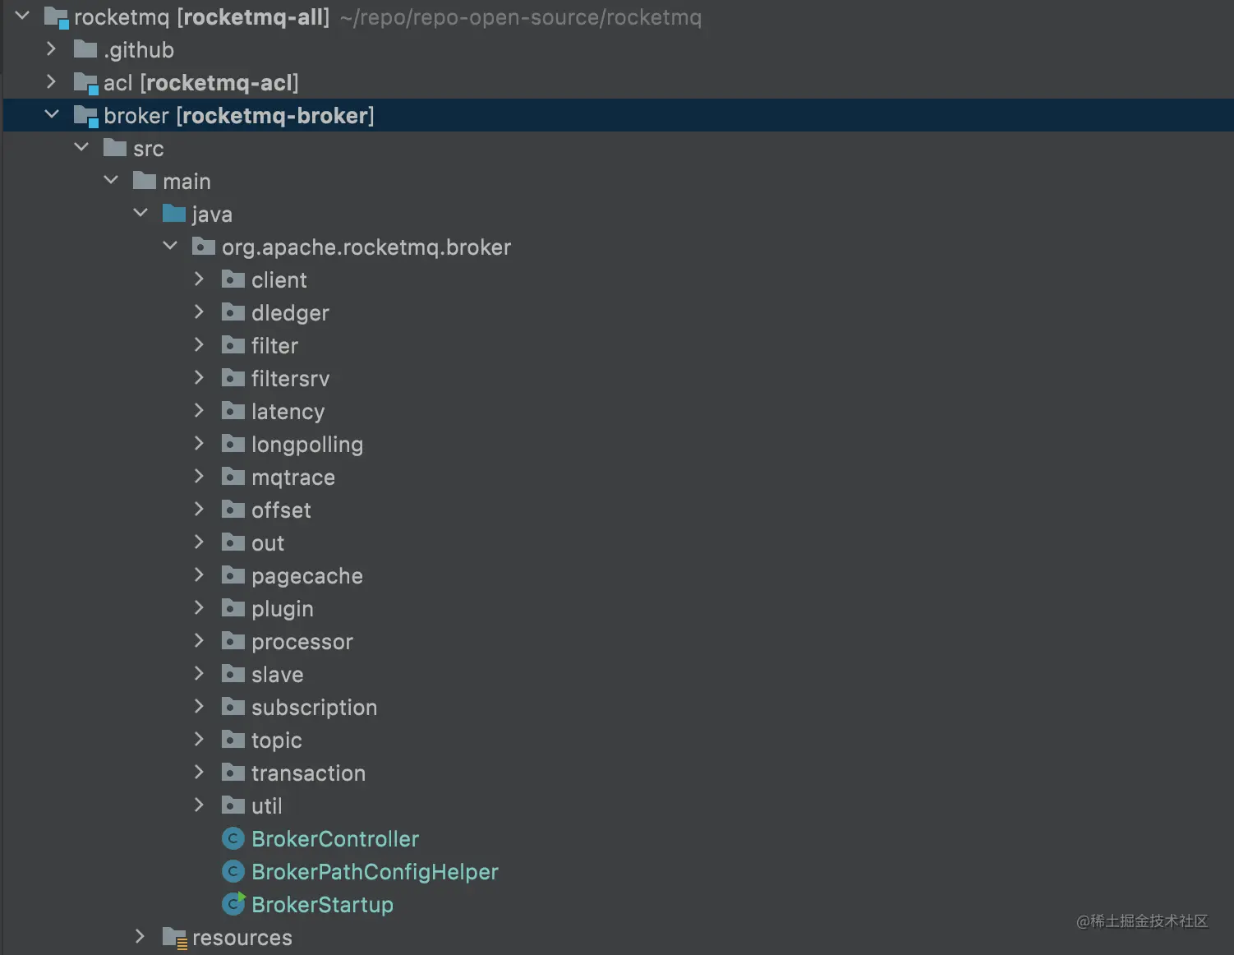Expand the transaction package arrow
The width and height of the screenshot is (1234, 955).
pos(199,773)
